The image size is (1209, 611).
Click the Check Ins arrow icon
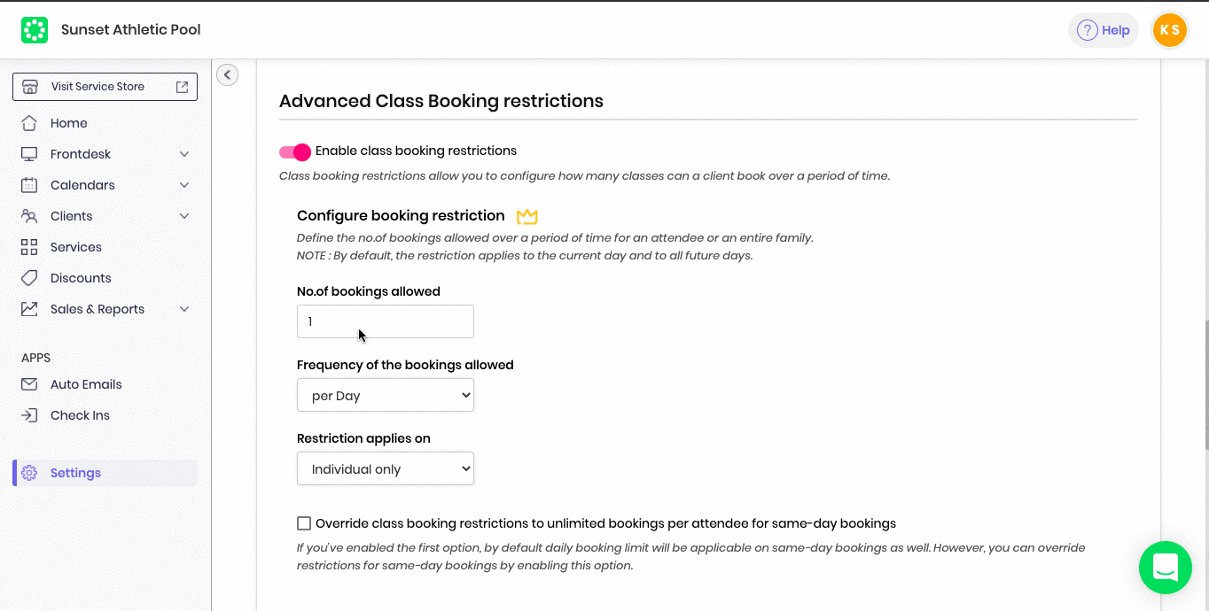click(x=29, y=415)
